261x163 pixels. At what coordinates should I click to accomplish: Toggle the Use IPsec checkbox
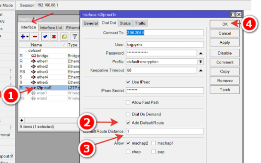(128, 82)
